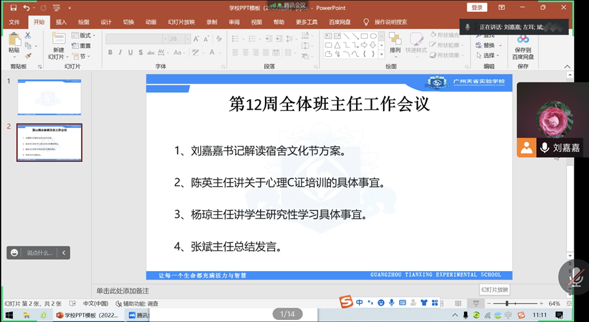Click the emoji smiley in chat bar

(x=14, y=253)
